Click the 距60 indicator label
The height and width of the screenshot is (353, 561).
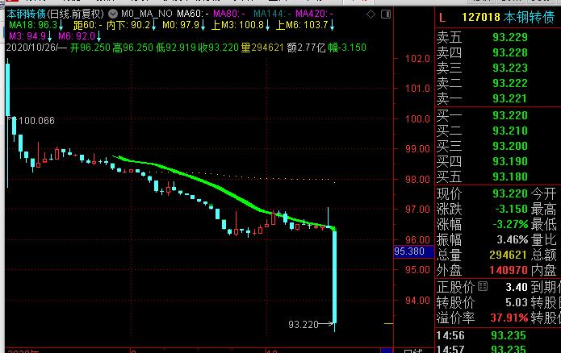(88, 25)
